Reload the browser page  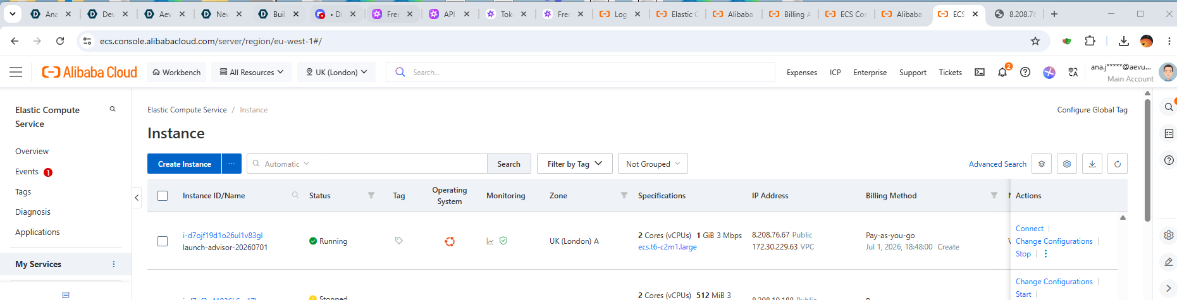pos(60,41)
